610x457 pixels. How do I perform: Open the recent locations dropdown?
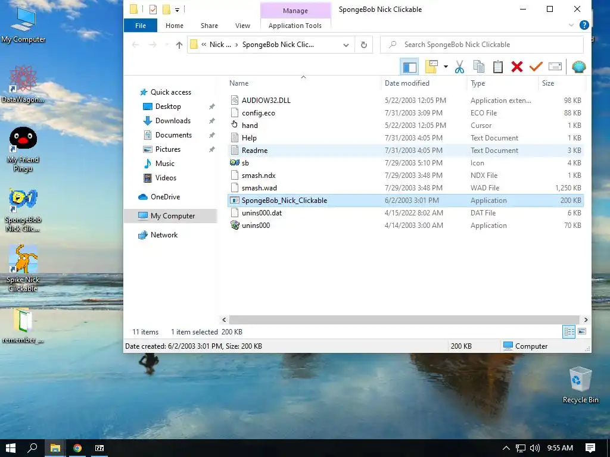click(x=167, y=45)
